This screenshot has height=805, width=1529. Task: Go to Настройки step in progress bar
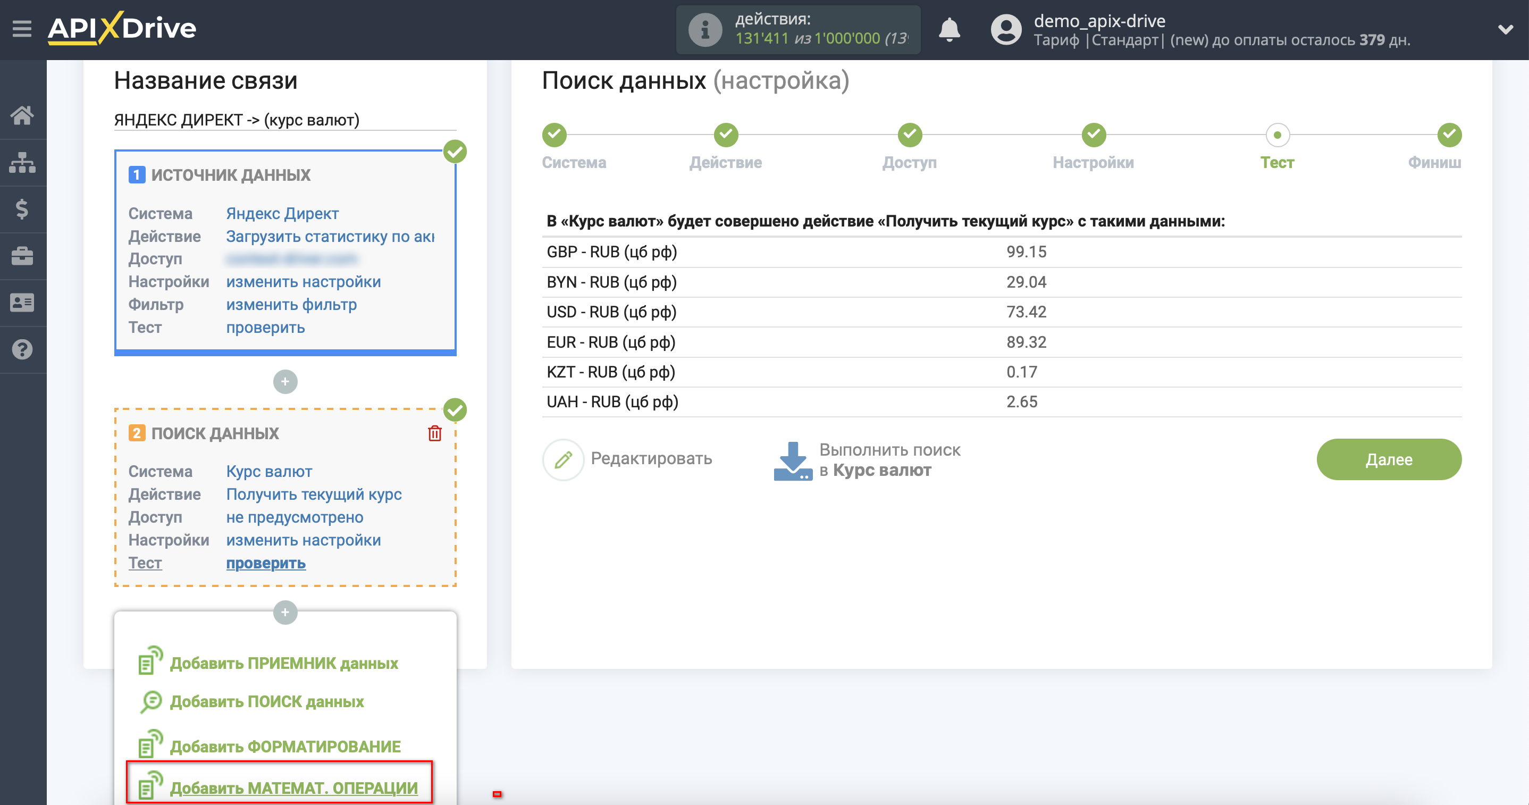point(1094,136)
